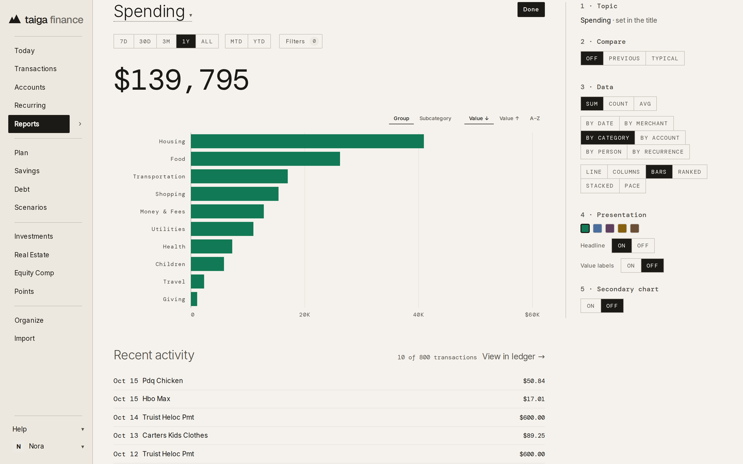
Task: Sort bars by Value ascending
Action: pyautogui.click(x=509, y=119)
